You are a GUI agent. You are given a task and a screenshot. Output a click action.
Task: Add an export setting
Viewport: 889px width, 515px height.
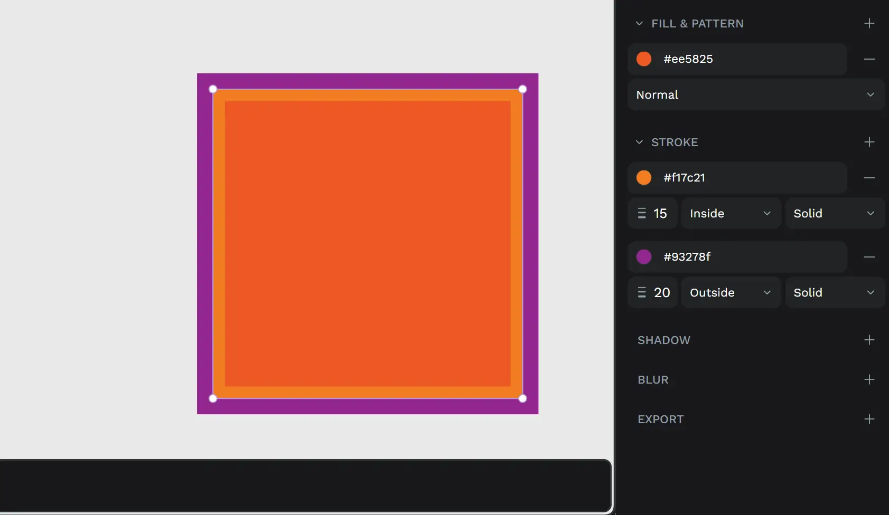869,419
